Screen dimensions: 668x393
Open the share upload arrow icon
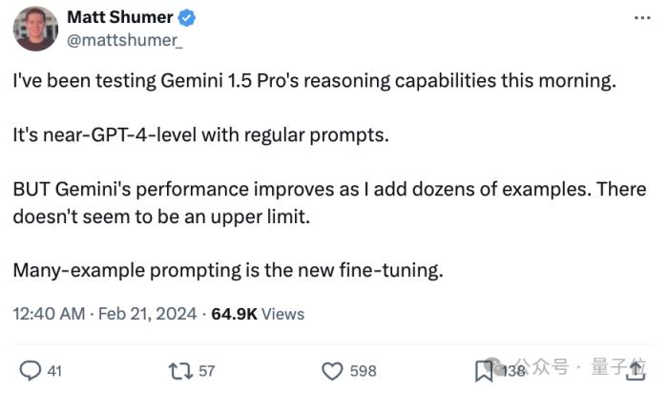pyautogui.click(x=637, y=370)
